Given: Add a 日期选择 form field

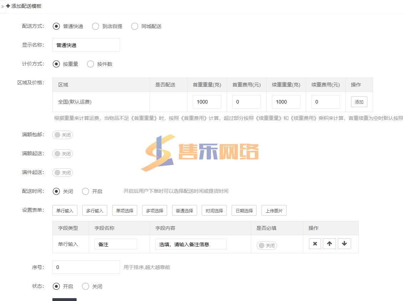Looking at the screenshot, I should (x=244, y=211).
